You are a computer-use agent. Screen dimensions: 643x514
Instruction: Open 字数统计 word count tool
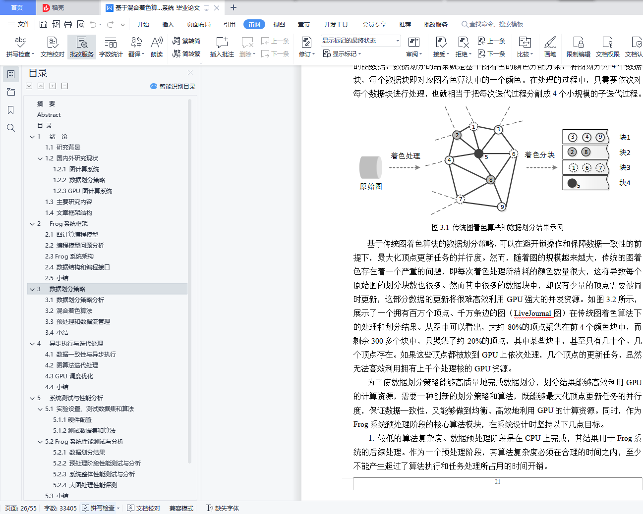tap(111, 47)
